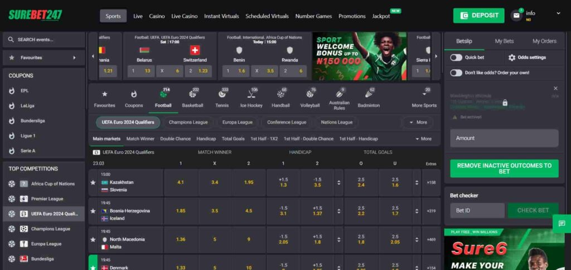Viewport: 571px width, 270px height.
Task: Open the Sport Welcome Bonus banner
Action: point(359,56)
